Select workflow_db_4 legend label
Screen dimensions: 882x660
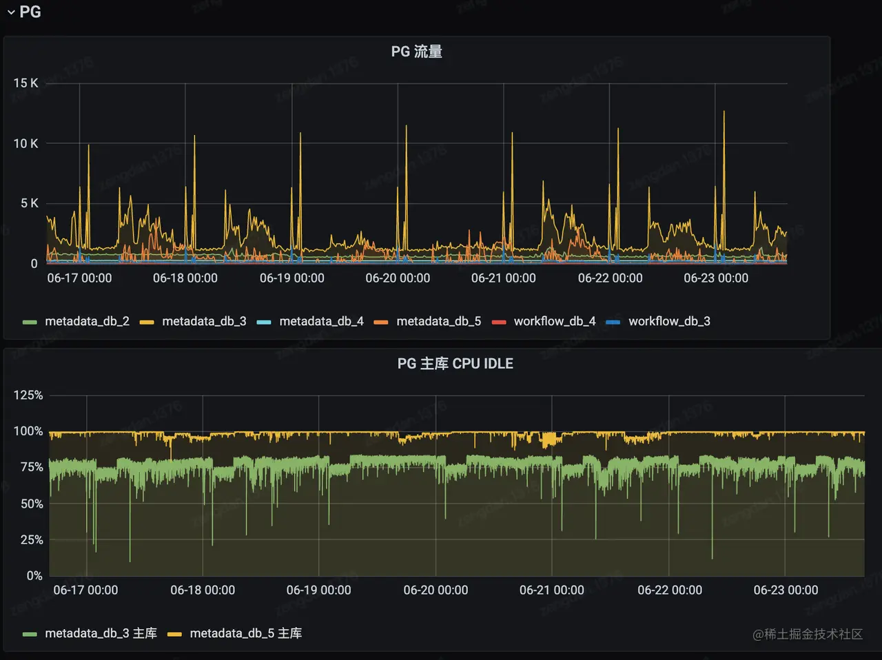point(555,321)
